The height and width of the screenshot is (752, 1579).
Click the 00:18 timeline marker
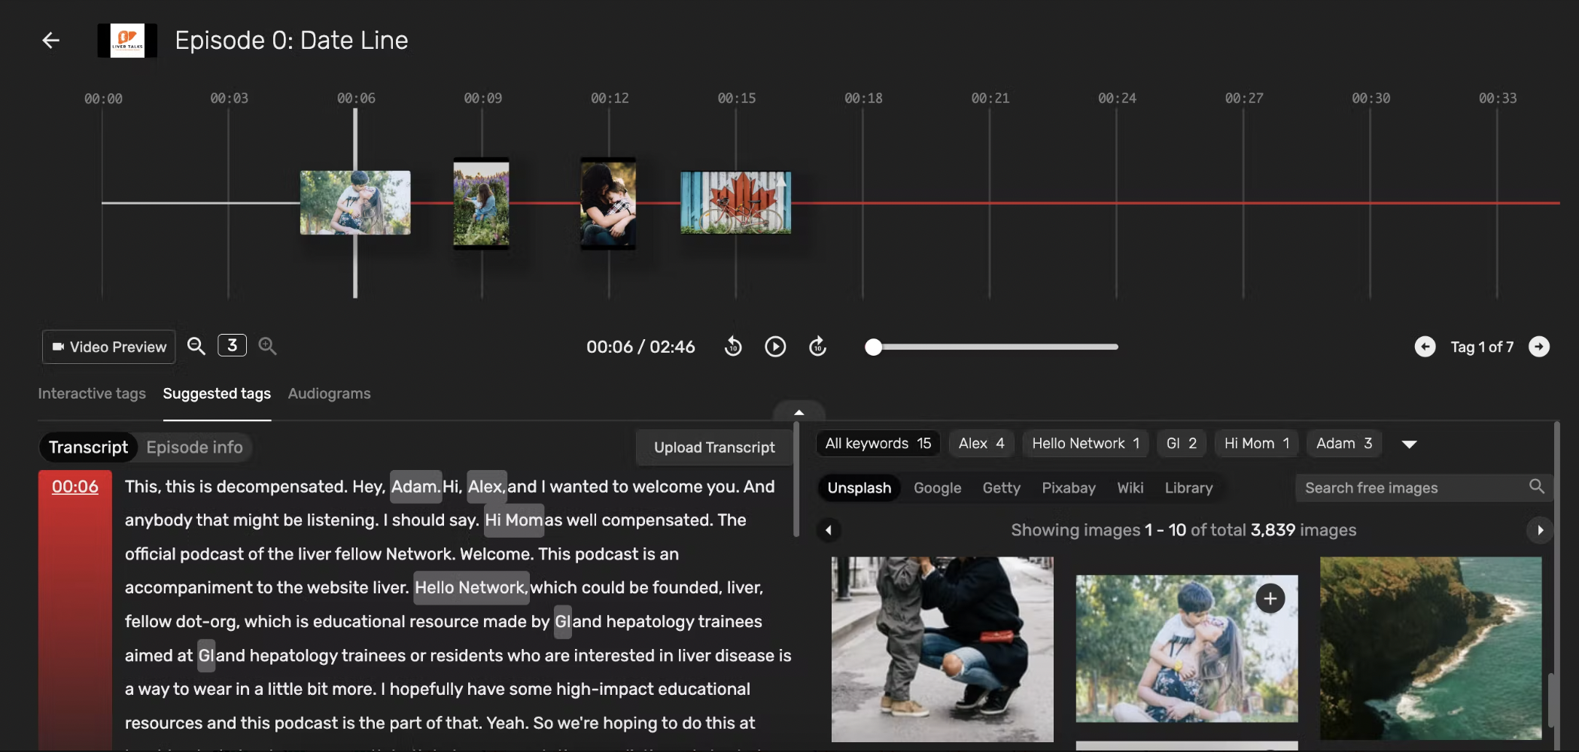tap(863, 99)
